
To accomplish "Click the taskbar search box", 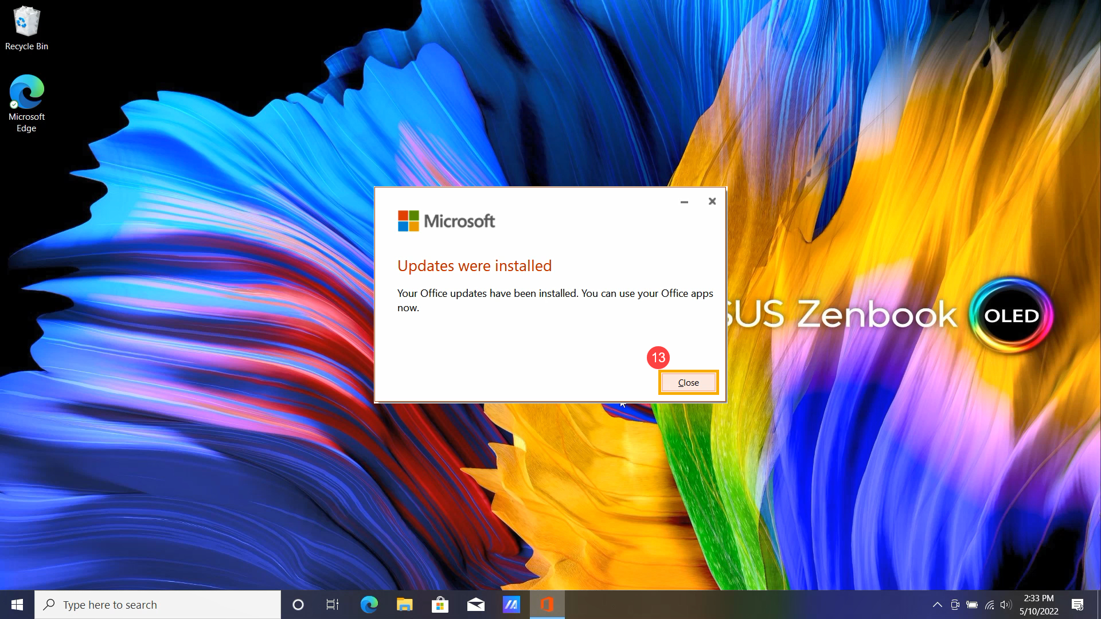I will [158, 605].
